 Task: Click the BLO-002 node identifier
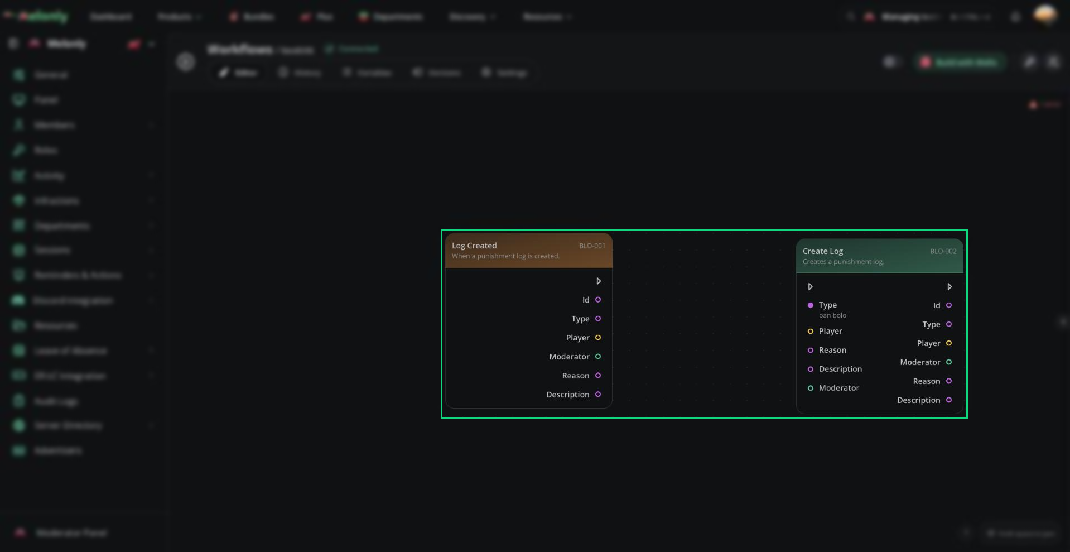click(943, 251)
